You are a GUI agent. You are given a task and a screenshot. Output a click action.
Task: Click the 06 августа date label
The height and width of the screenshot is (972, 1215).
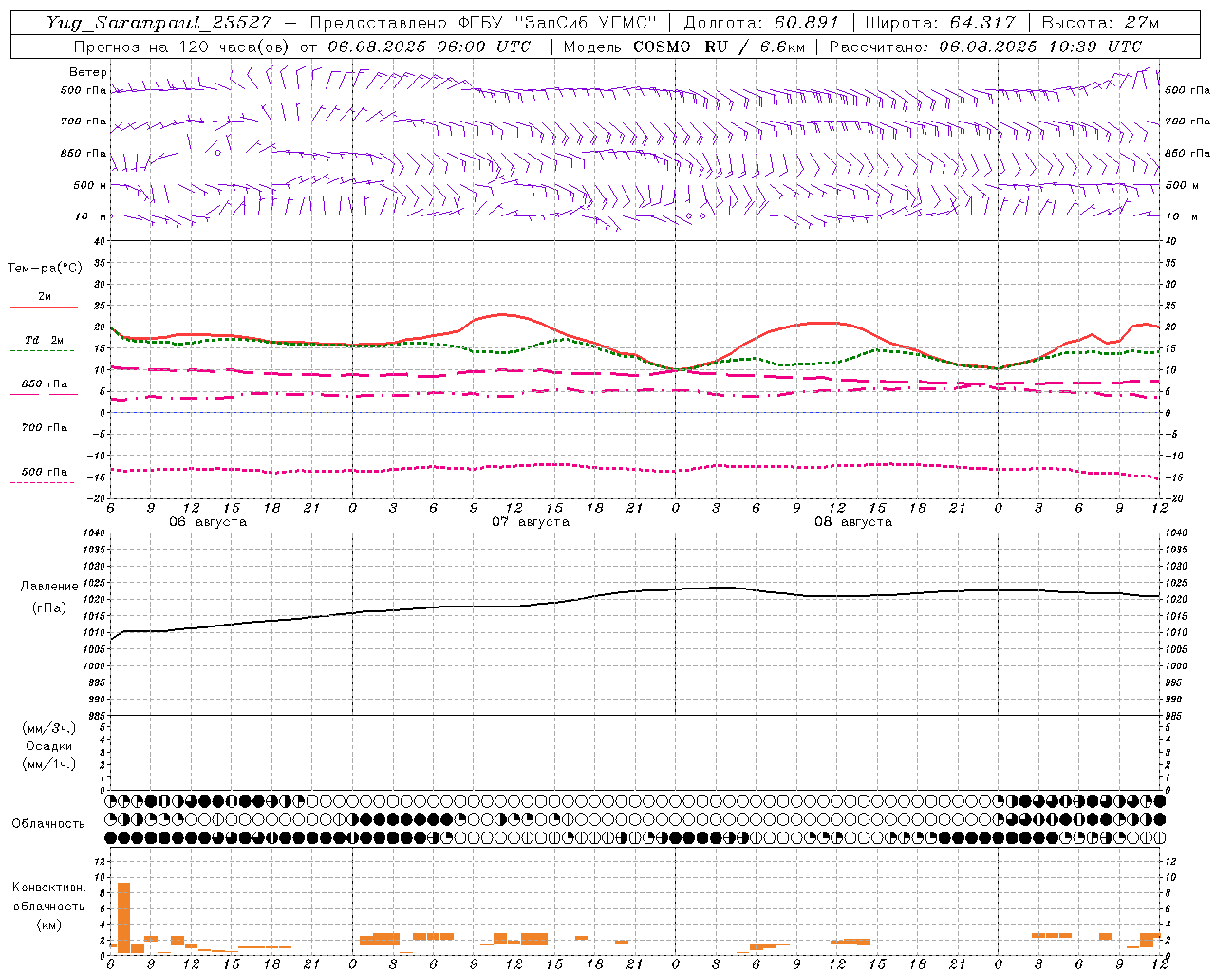point(208,522)
